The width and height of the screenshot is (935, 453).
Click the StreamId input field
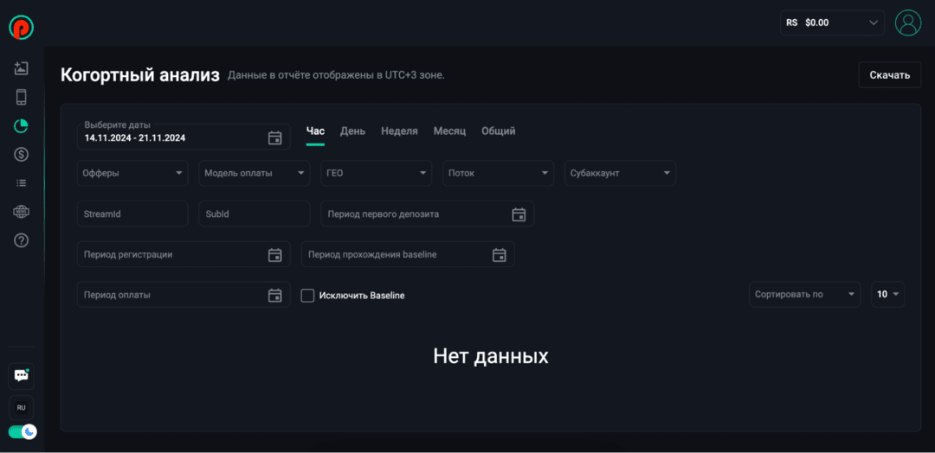pyautogui.click(x=132, y=214)
